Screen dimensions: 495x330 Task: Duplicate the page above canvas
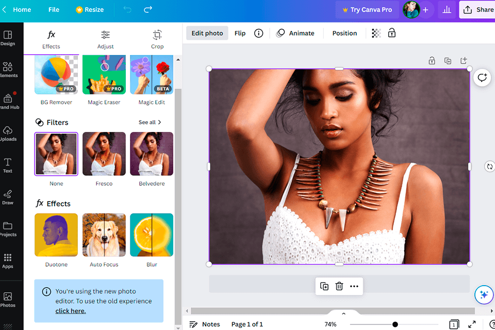pyautogui.click(x=448, y=61)
